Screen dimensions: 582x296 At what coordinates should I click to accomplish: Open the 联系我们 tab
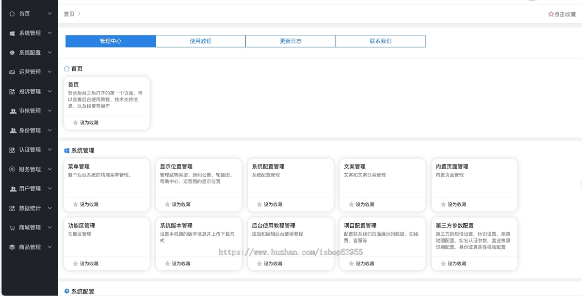381,41
